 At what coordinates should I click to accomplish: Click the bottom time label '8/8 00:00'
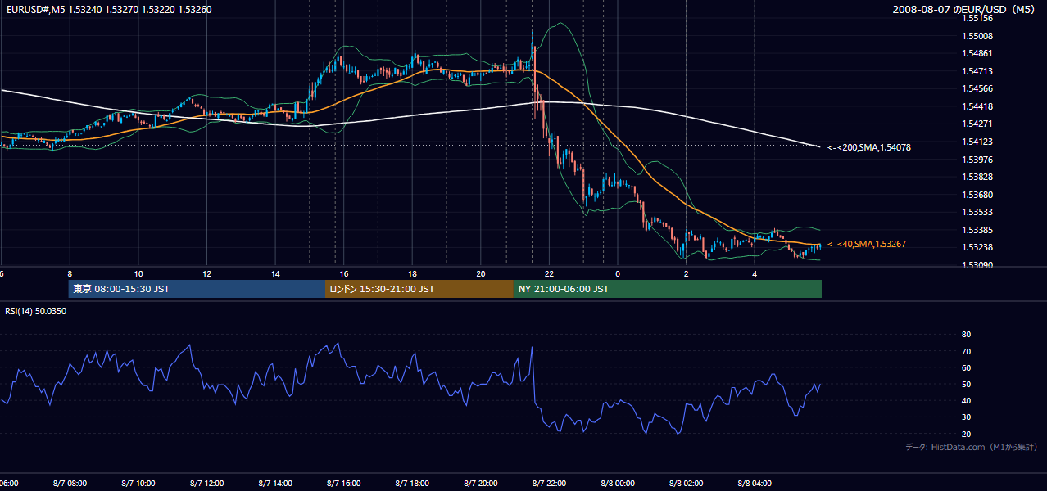(x=618, y=484)
